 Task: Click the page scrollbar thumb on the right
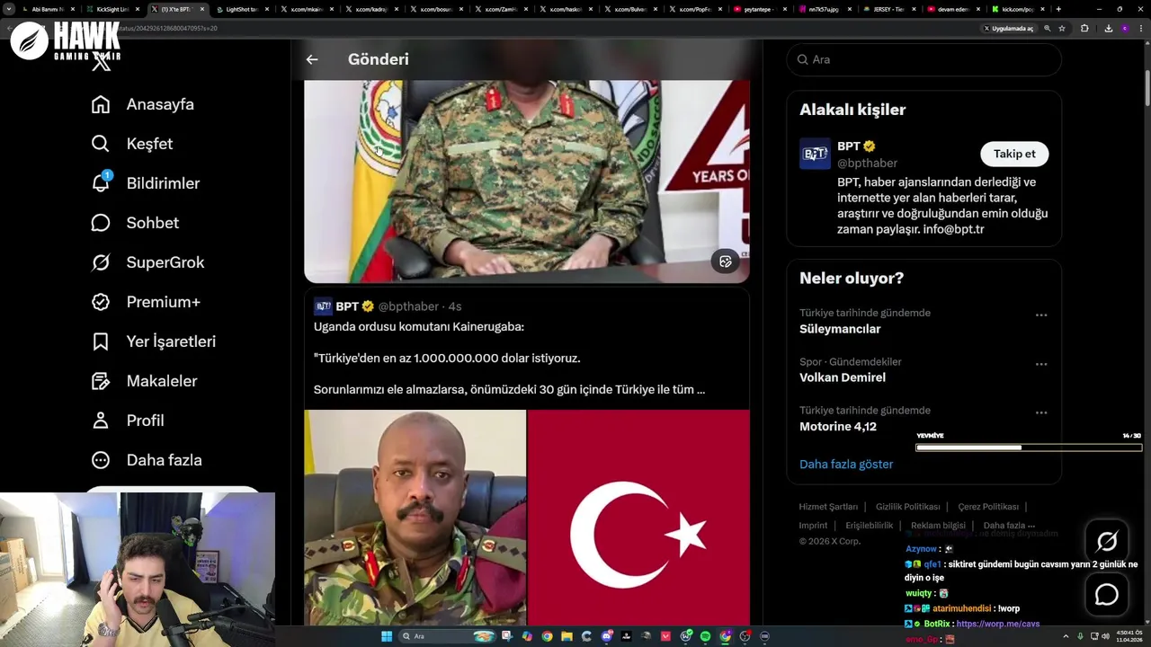pyautogui.click(x=1147, y=88)
